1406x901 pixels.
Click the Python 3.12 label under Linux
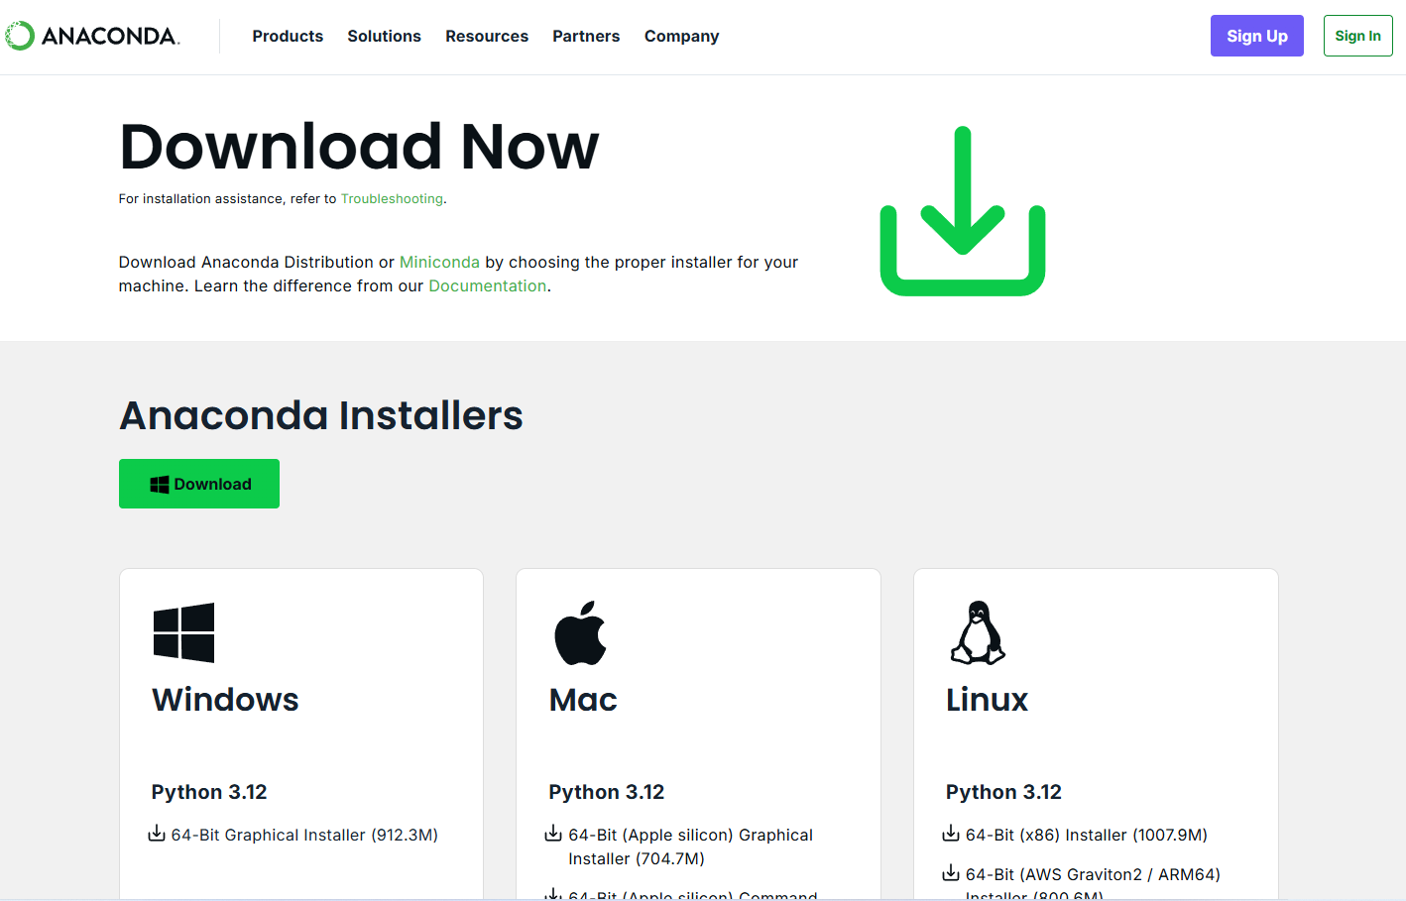(x=1003, y=792)
